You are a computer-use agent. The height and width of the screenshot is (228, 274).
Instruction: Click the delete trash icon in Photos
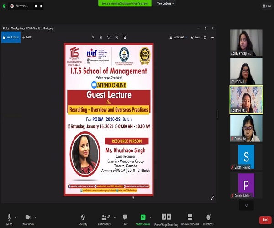click(x=101, y=37)
